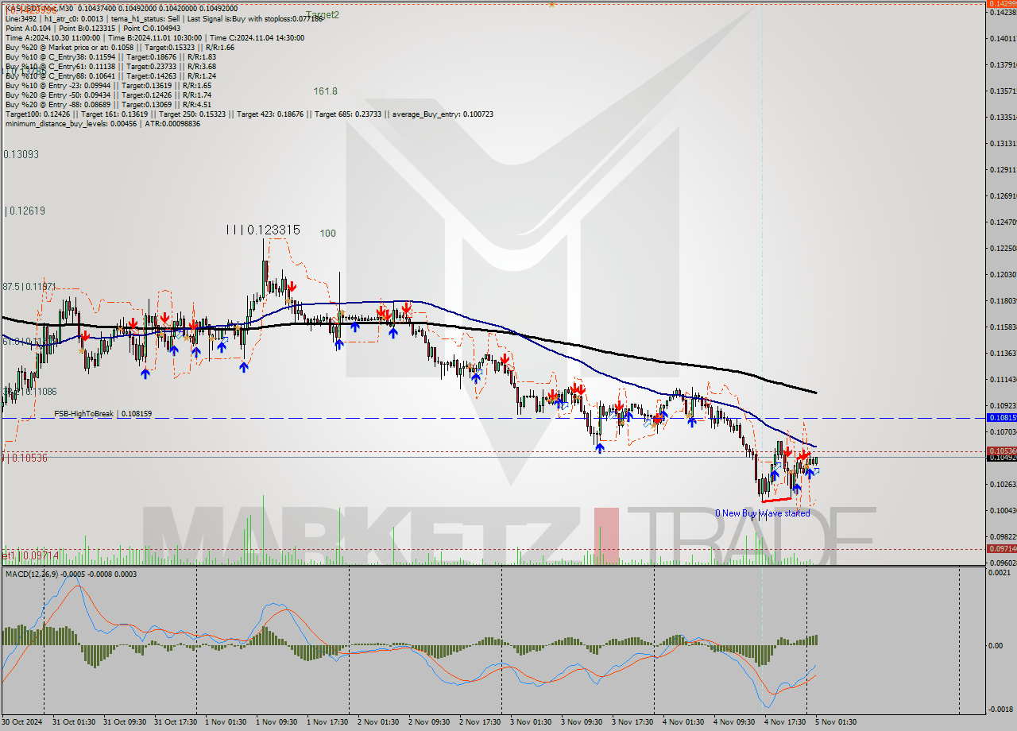Click the 'Buy %20 @ Entry -88' line
Image resolution: width=1017 pixels, height=731 pixels.
pyautogui.click(x=108, y=104)
